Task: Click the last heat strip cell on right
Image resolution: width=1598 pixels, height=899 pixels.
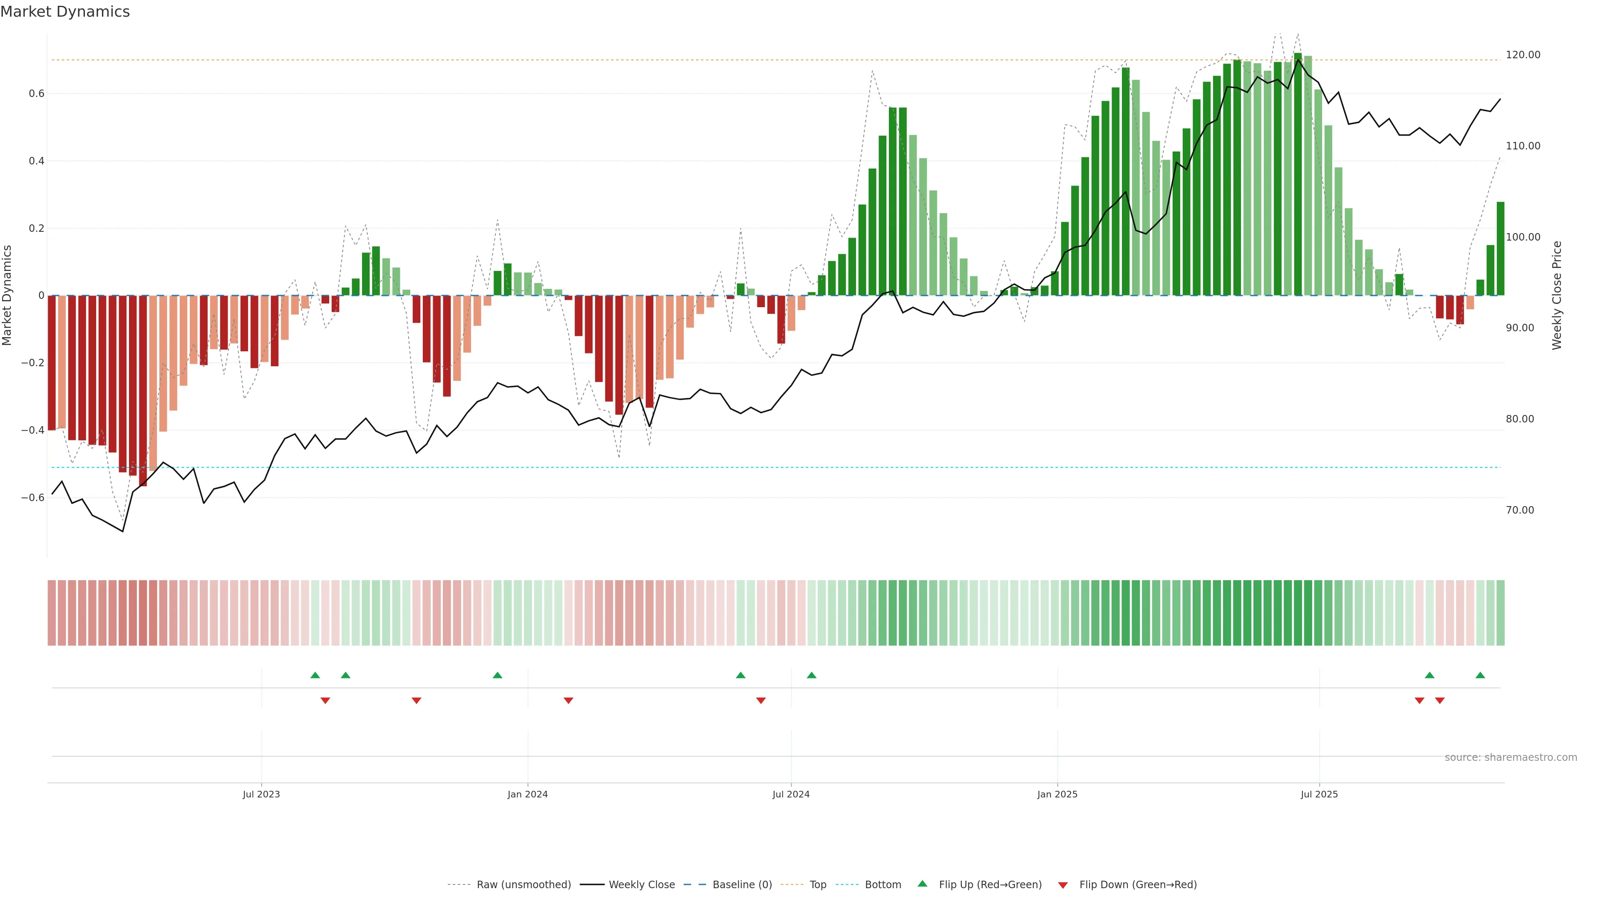Action: [x=1500, y=612]
